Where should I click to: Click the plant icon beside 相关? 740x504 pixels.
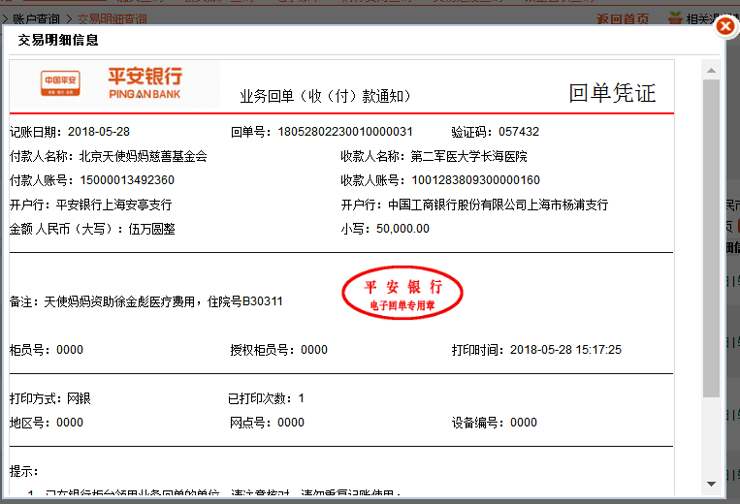pyautogui.click(x=675, y=17)
